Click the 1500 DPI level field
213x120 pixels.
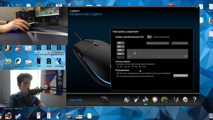pyautogui.click(x=120, y=50)
